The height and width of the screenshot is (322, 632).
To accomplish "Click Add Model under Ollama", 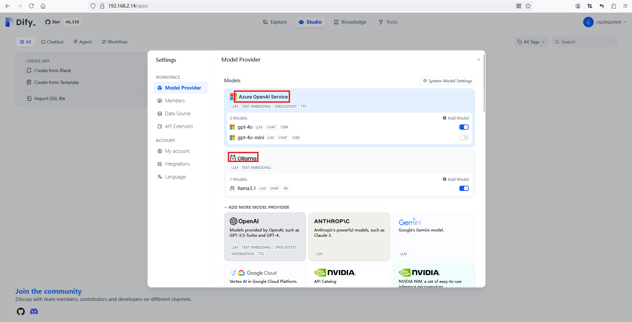I will 455,179.
